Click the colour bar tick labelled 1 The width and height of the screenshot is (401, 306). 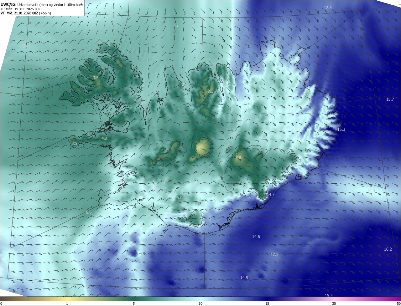coord(67,303)
